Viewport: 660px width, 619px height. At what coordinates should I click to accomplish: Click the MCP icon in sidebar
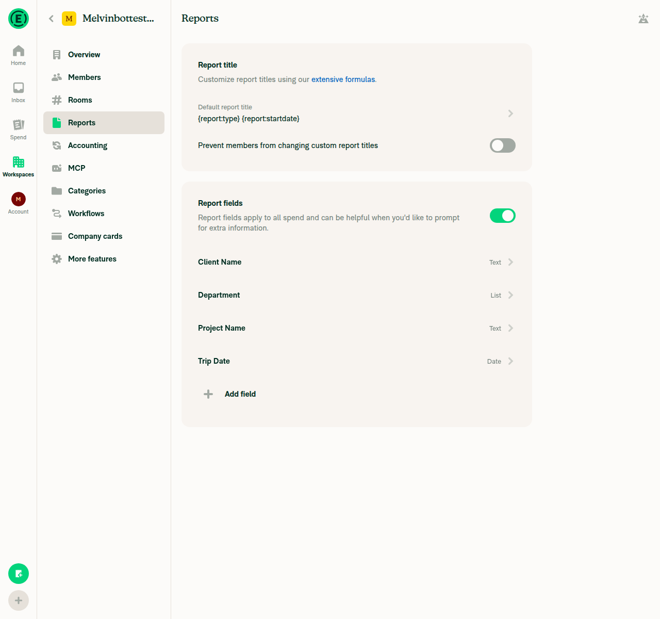pos(57,168)
